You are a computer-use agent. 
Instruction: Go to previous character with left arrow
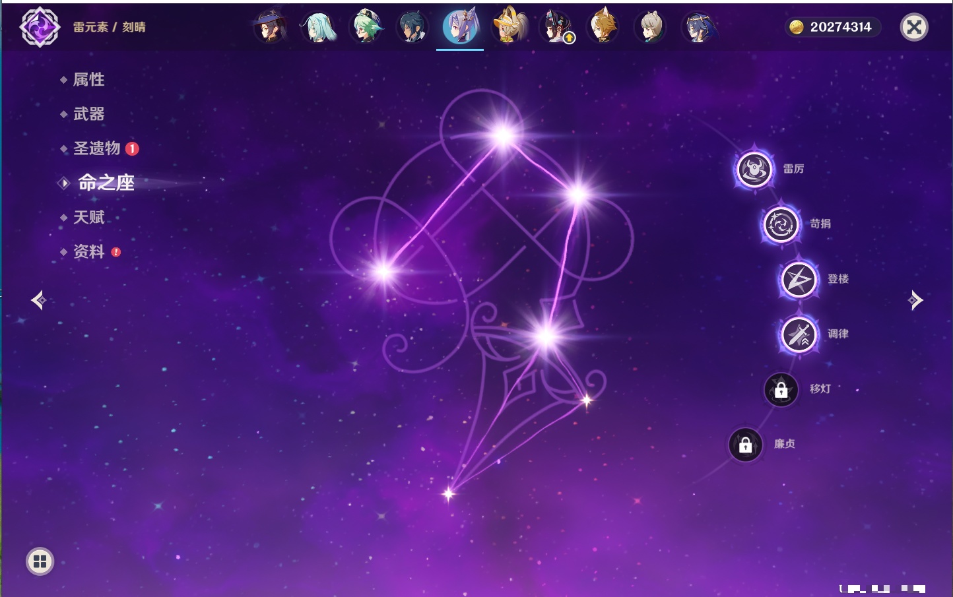(39, 300)
